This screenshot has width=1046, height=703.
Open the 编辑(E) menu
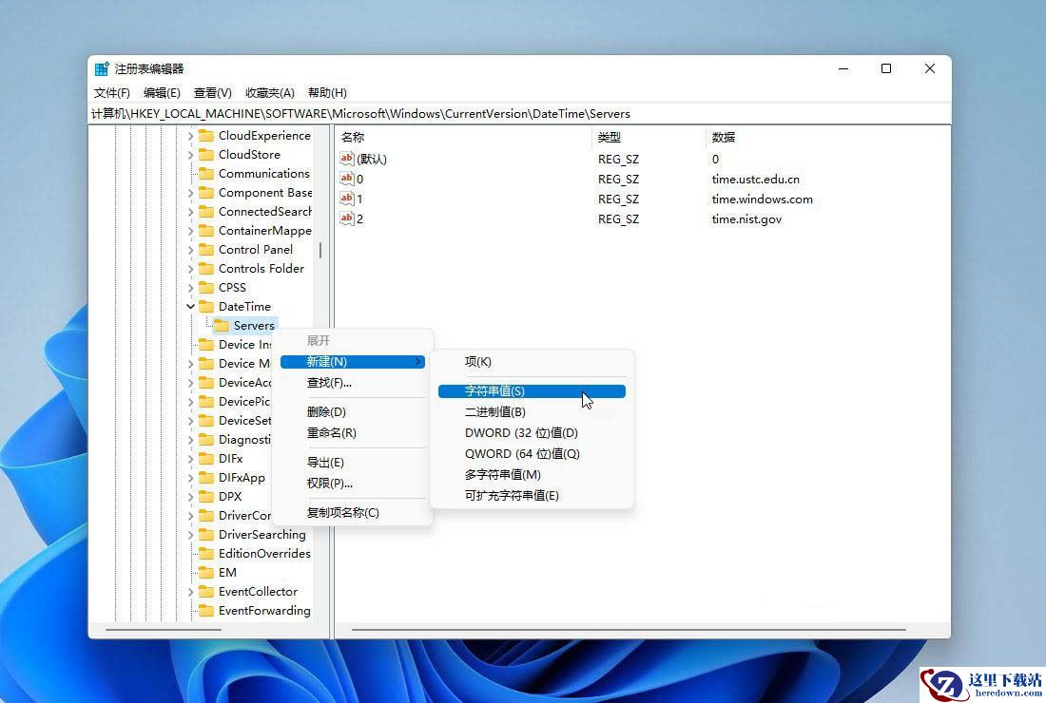[162, 92]
